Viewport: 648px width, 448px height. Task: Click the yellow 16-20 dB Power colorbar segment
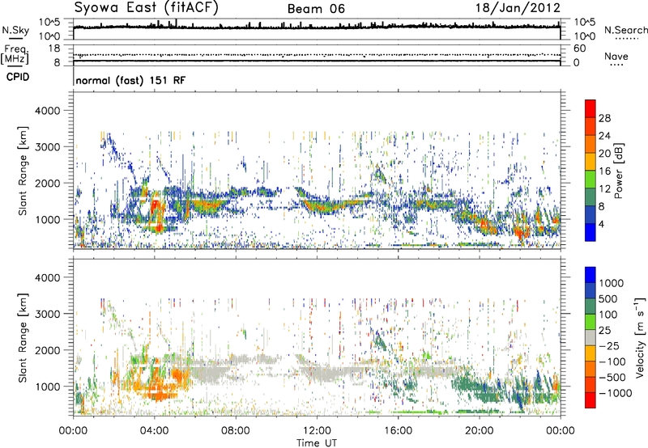coord(590,162)
